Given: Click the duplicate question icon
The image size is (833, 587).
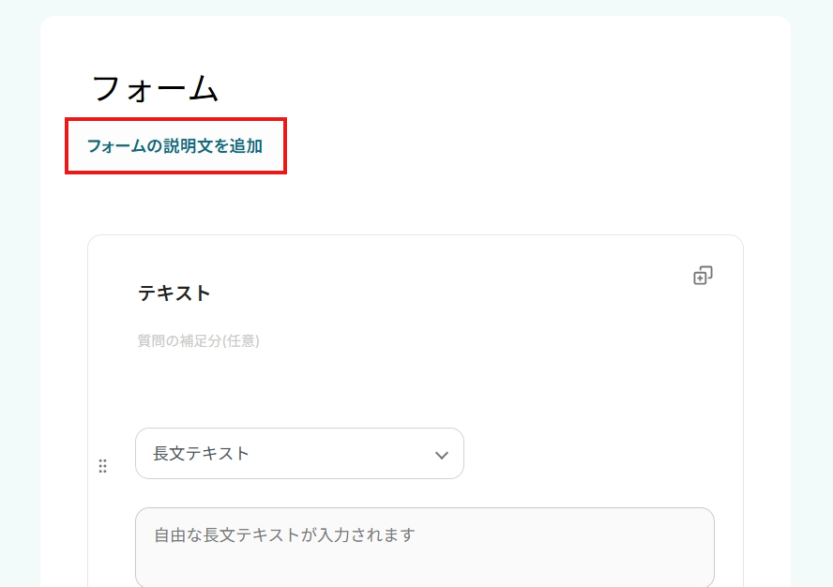Looking at the screenshot, I should pos(703,276).
